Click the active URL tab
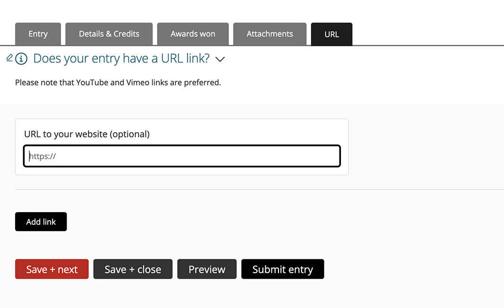504x308 pixels. 331,34
